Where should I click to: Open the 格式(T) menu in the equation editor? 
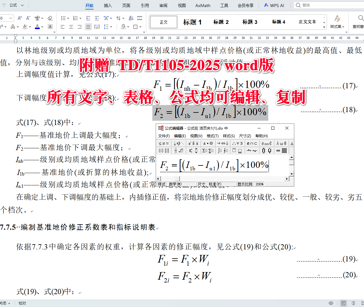(212, 136)
